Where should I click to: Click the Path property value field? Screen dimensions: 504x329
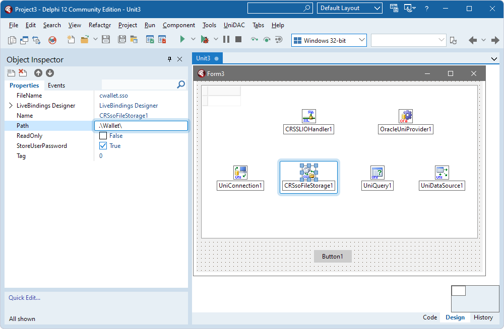(141, 125)
